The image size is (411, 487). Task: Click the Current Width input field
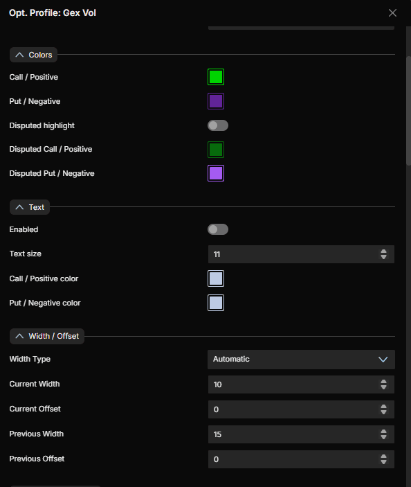[301, 384]
